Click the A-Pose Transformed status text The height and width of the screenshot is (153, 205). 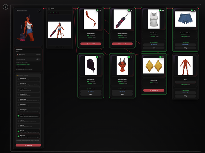54,13
